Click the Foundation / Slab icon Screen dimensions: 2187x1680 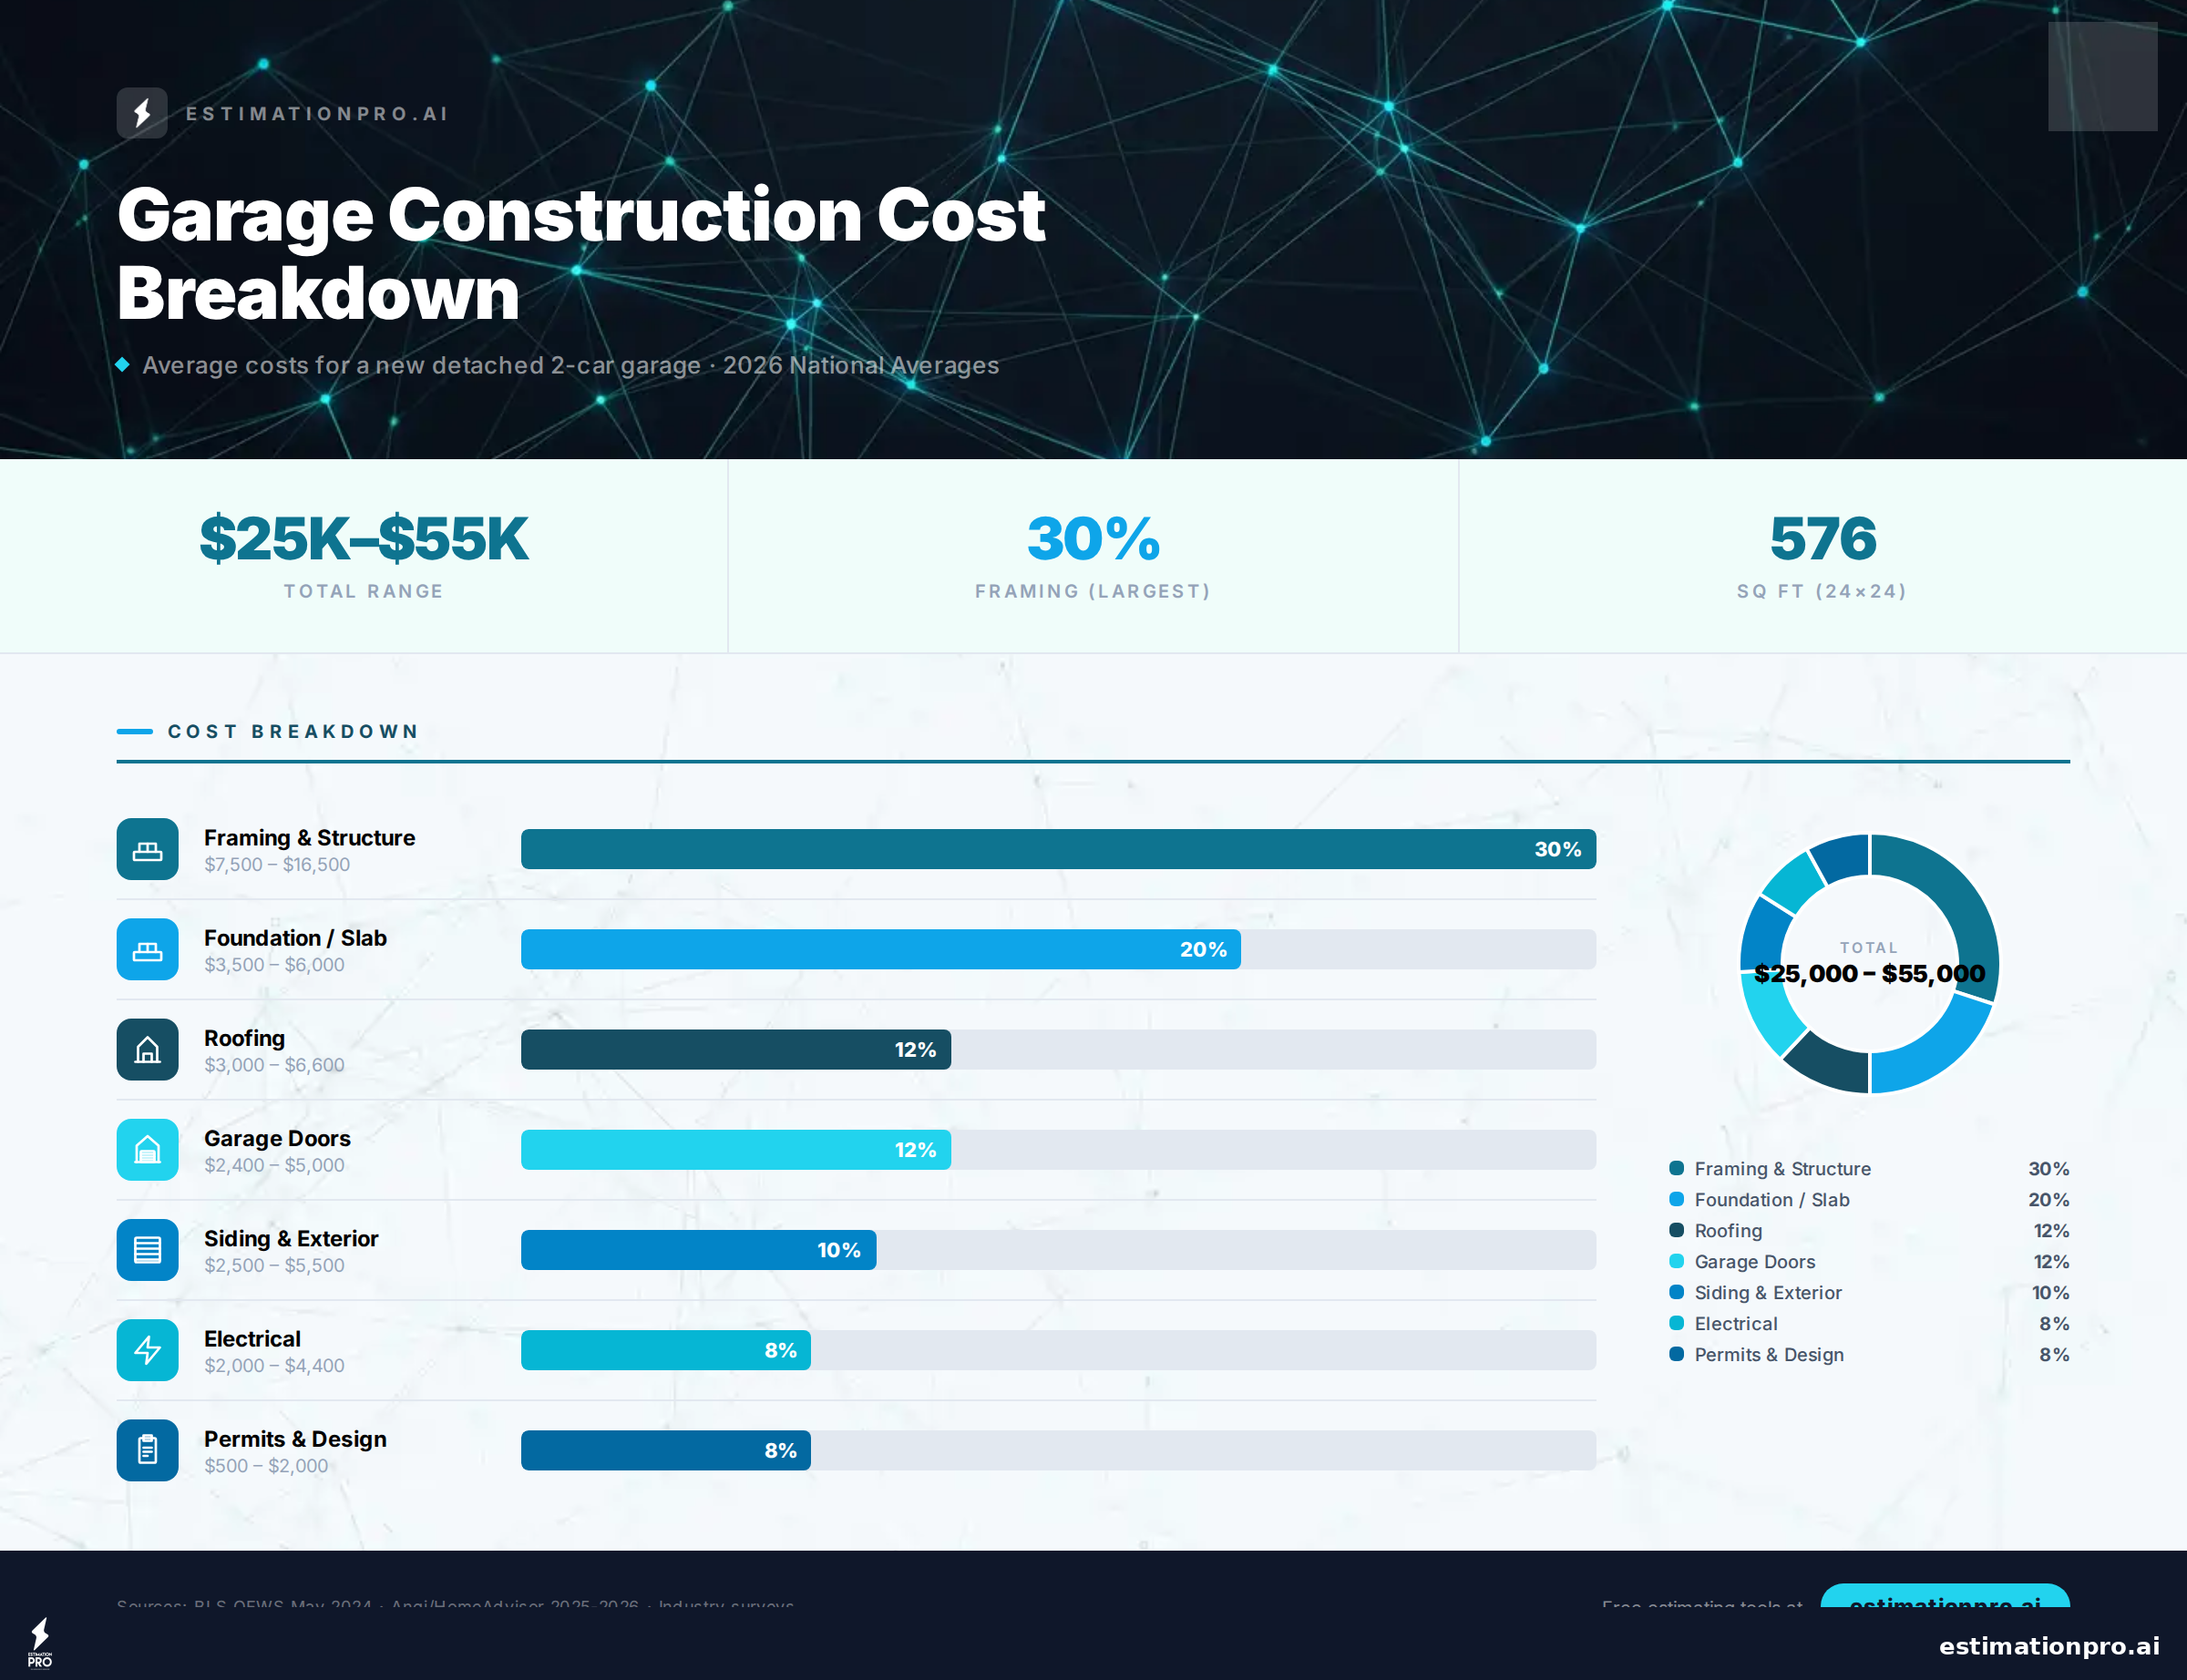click(147, 950)
